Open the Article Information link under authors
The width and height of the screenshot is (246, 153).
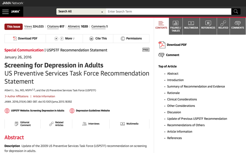pyautogui.click(x=44, y=96)
